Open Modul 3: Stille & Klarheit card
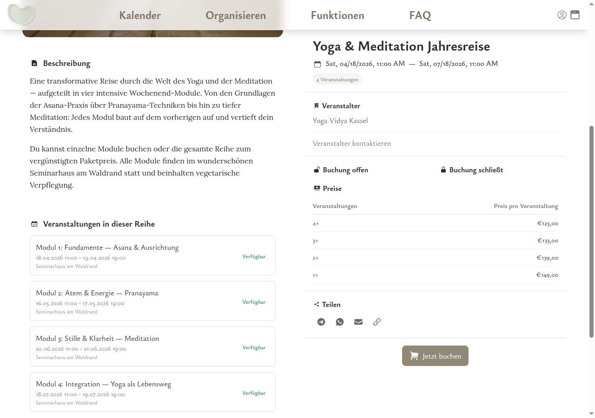Screen dimensions: 595x418 [x=152, y=346]
